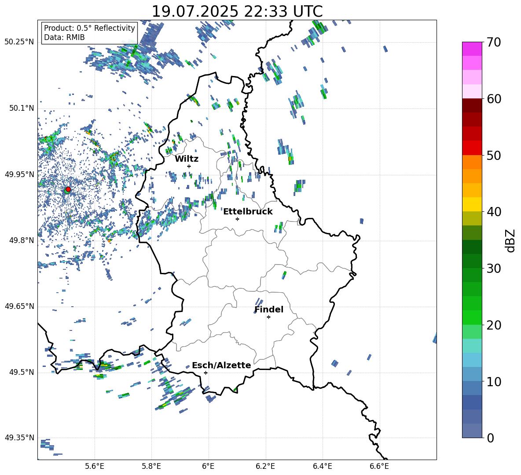The width and height of the screenshot is (521, 475).
Task: Click the timestamp title 19.07.2025 22:33 UTC
Action: 237,11
